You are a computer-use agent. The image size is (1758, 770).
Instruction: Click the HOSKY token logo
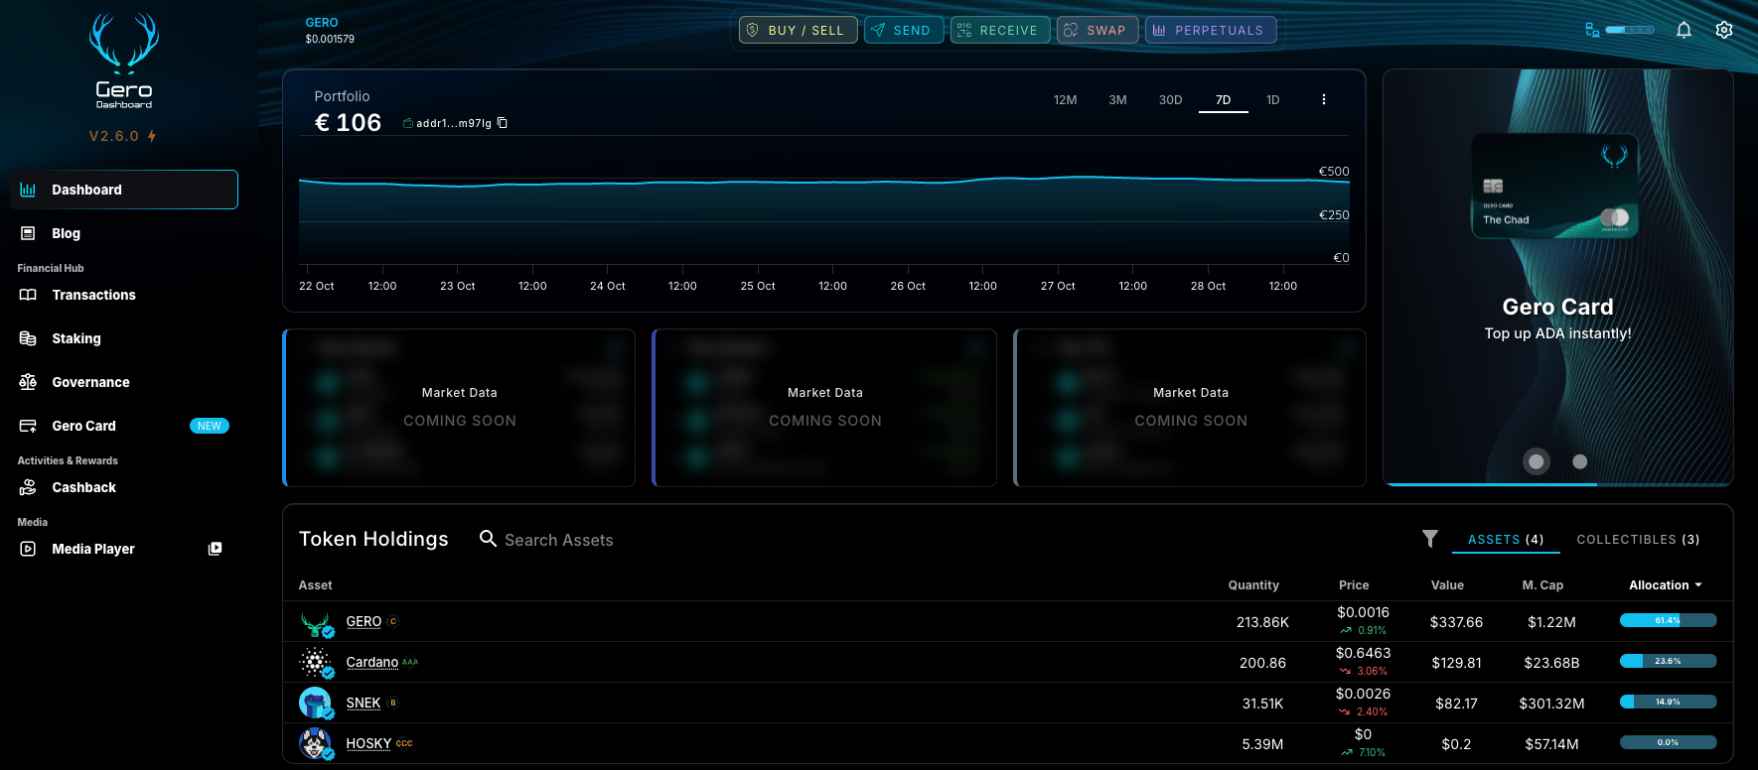[x=316, y=743]
